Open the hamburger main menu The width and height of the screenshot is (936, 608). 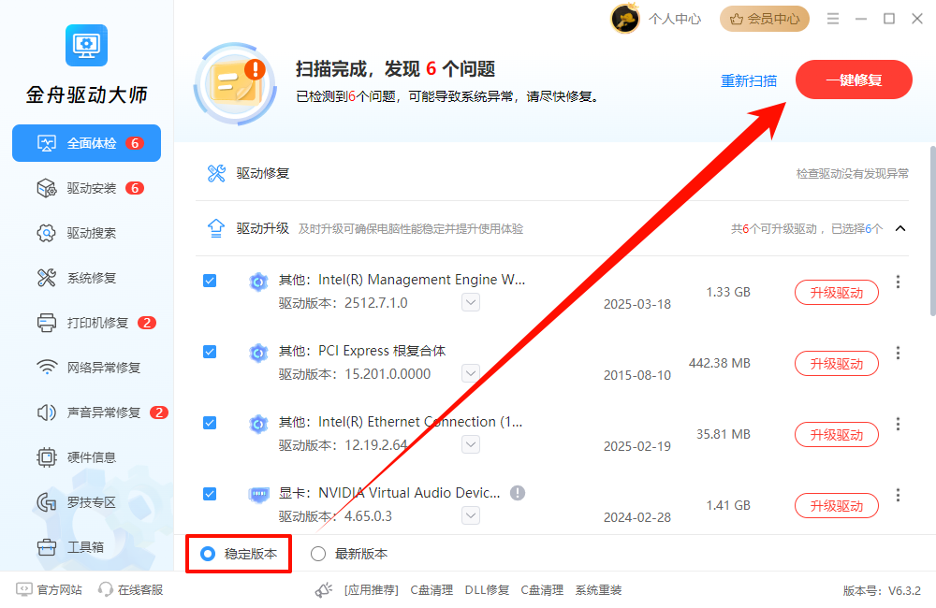click(833, 19)
